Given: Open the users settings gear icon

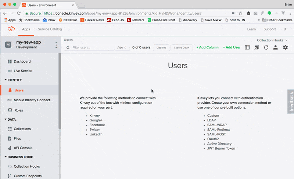Looking at the screenshot, I should tap(285, 47).
